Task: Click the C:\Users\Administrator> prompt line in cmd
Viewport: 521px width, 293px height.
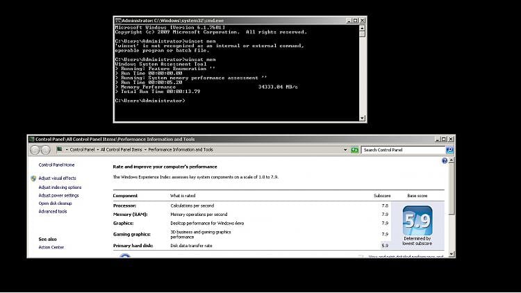Action: coord(150,101)
